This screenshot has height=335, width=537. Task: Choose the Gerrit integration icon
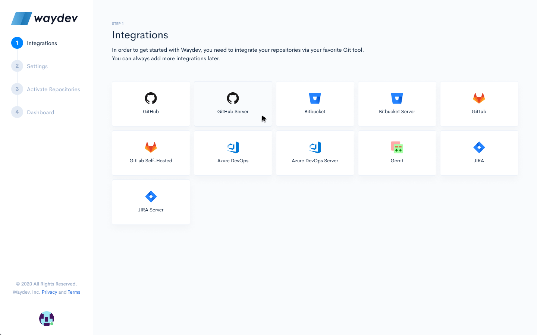(x=397, y=147)
